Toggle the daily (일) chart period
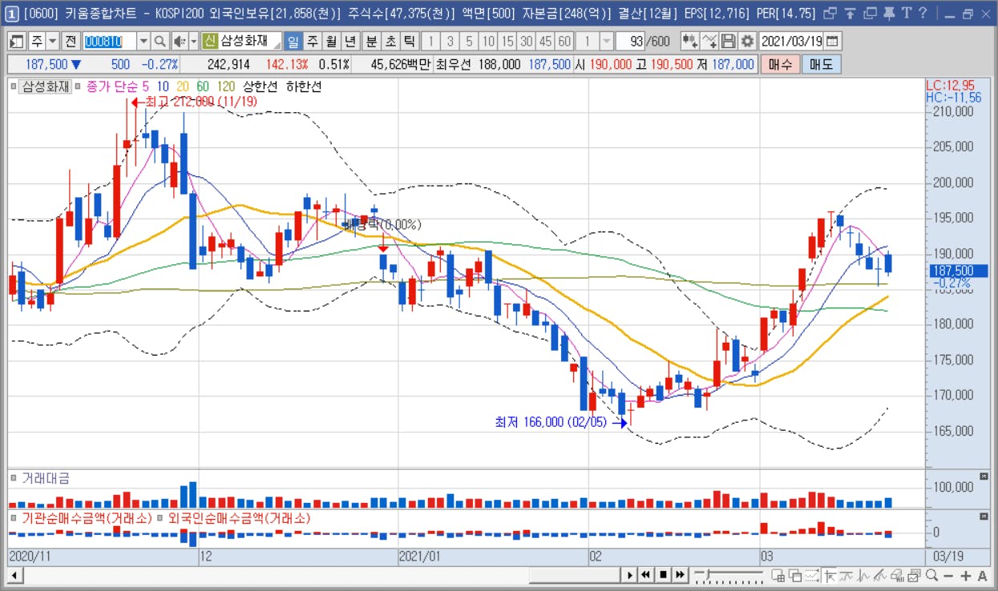The width and height of the screenshot is (998, 591). click(x=293, y=41)
